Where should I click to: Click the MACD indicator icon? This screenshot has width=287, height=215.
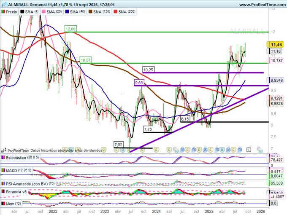click(x=3, y=171)
